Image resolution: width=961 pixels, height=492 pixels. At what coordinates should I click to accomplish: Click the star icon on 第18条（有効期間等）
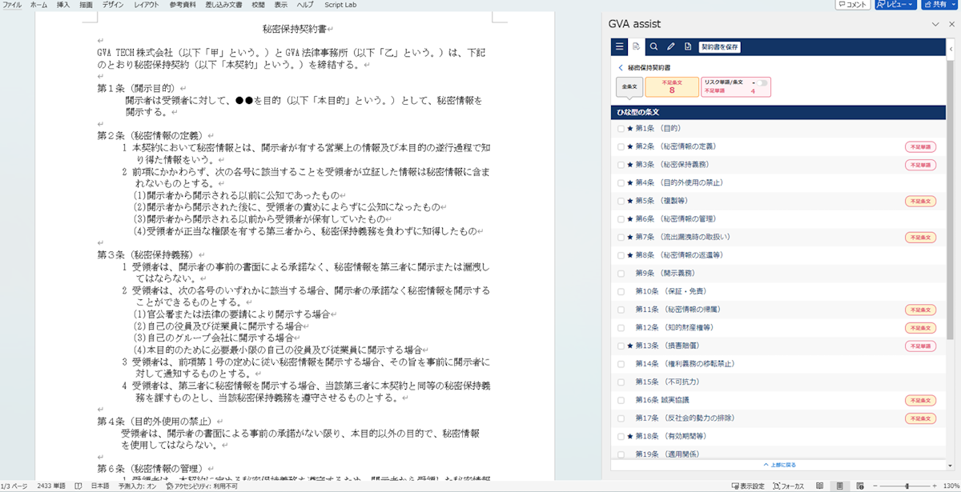click(630, 436)
